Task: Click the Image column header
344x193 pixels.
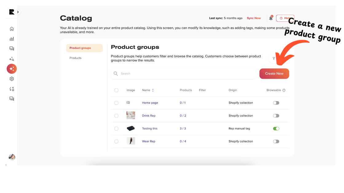Action: pyautogui.click(x=131, y=90)
